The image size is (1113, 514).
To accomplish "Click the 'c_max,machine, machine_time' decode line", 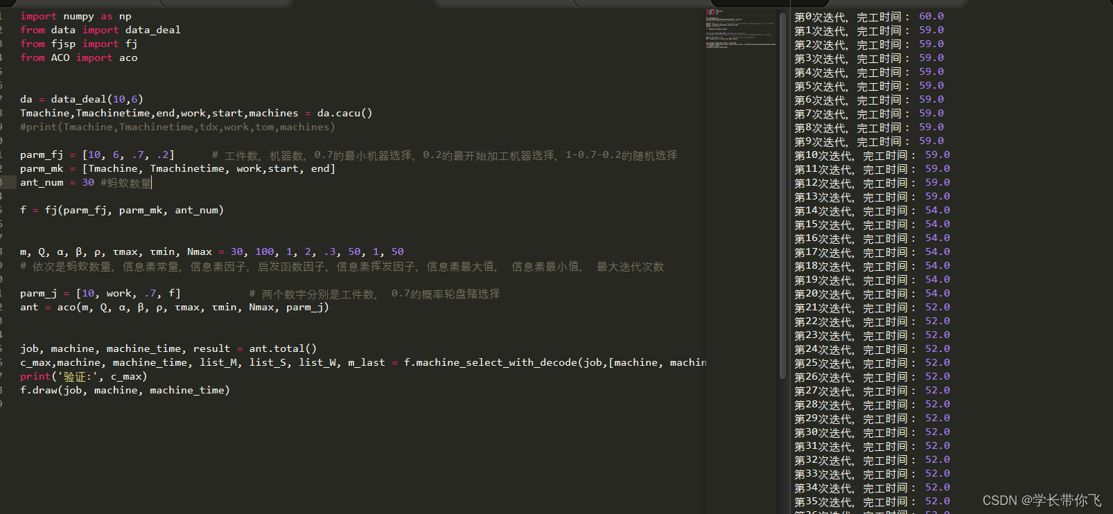I will tap(363, 362).
